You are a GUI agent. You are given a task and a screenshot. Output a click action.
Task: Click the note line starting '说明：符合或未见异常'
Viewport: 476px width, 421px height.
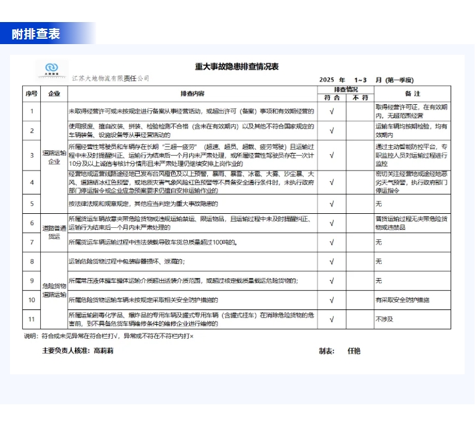[x=109, y=336]
